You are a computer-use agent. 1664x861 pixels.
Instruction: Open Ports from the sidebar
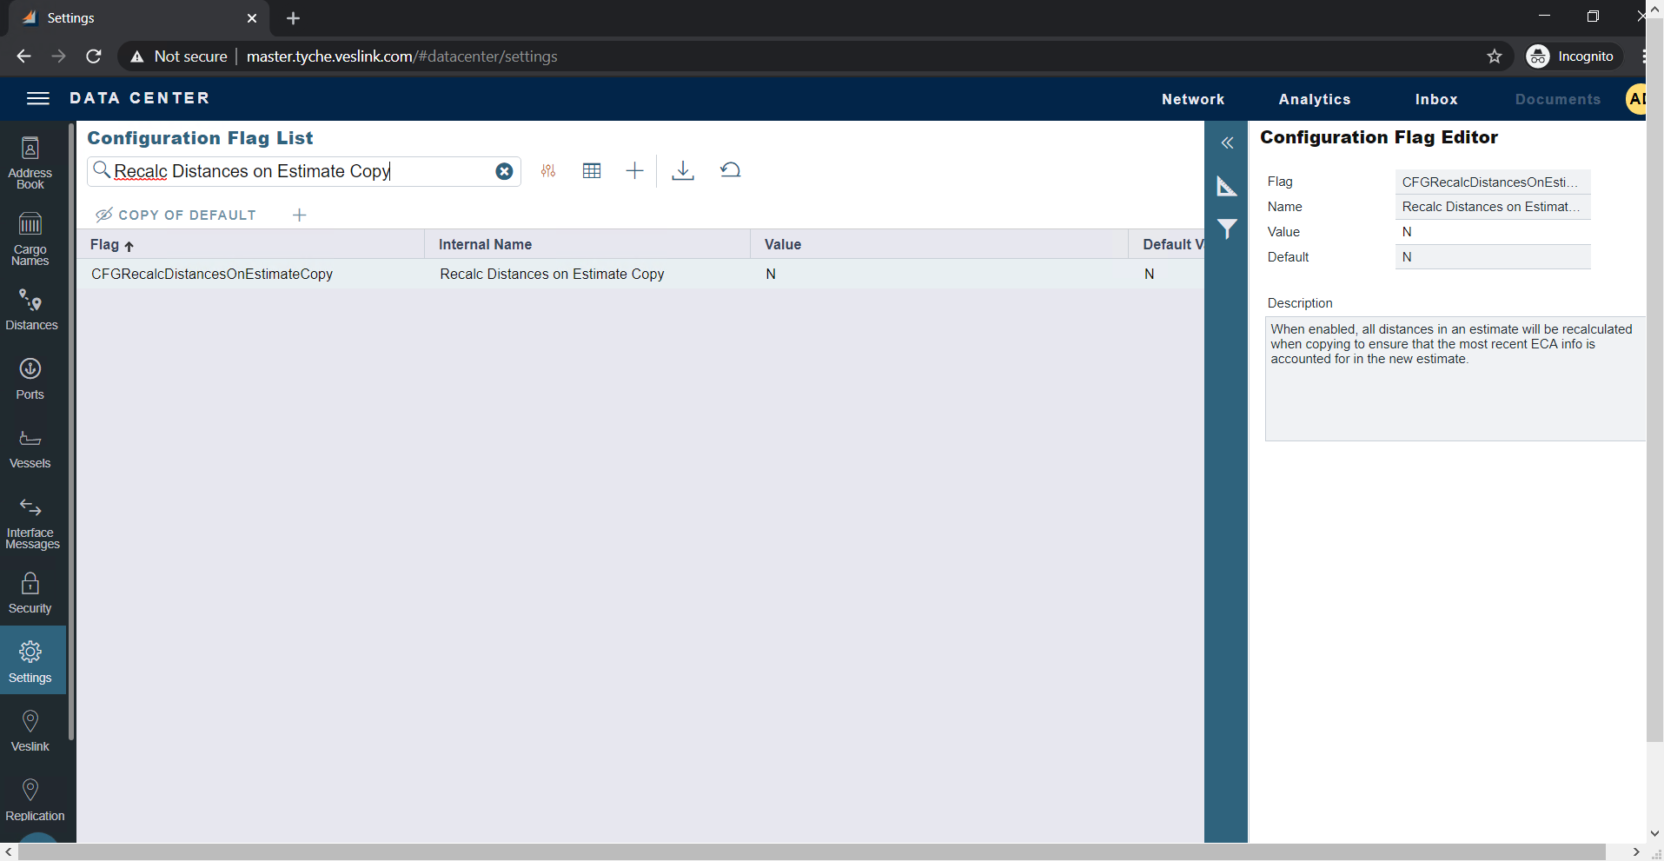tap(30, 379)
